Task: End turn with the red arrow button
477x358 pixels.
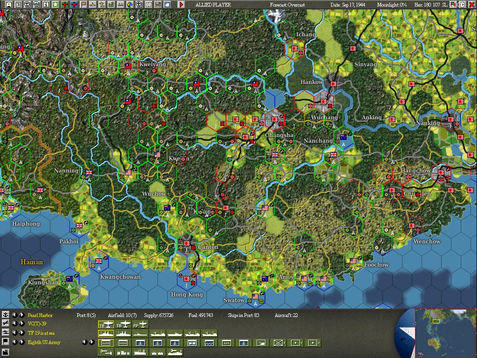Action: pos(181,5)
